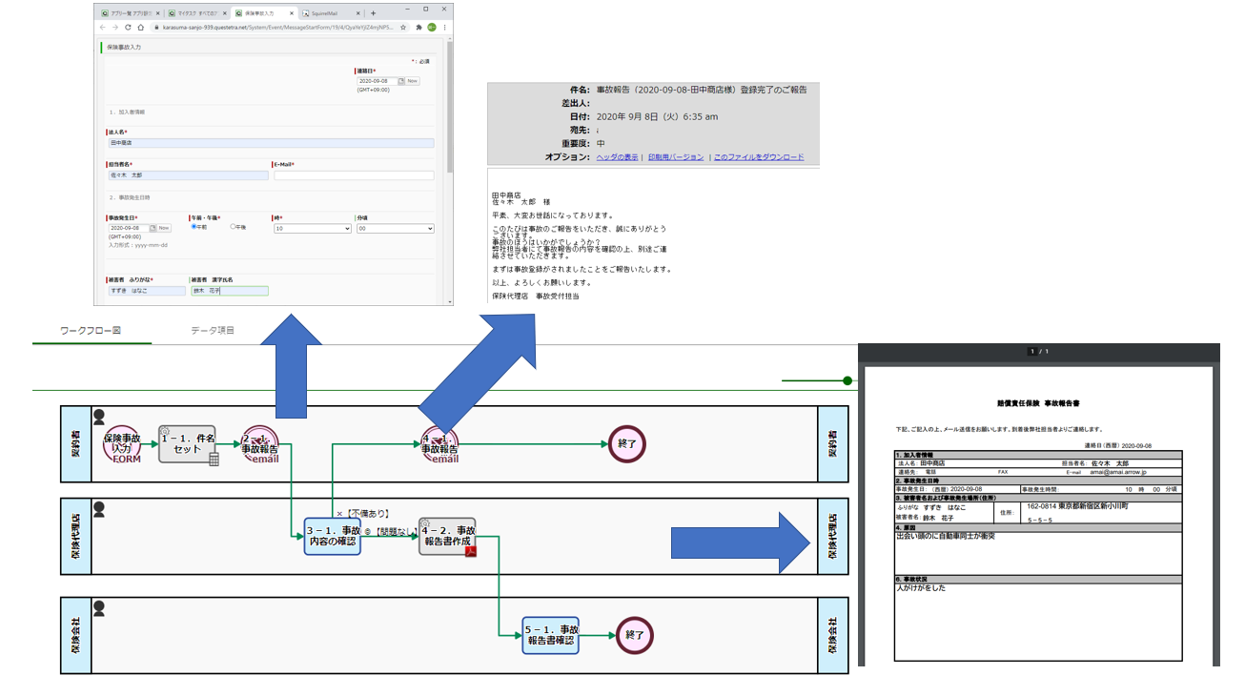Image resolution: width=1245 pixels, height=696 pixels.
Task: Click Now button next to 事故発生日
Action: coord(164,228)
